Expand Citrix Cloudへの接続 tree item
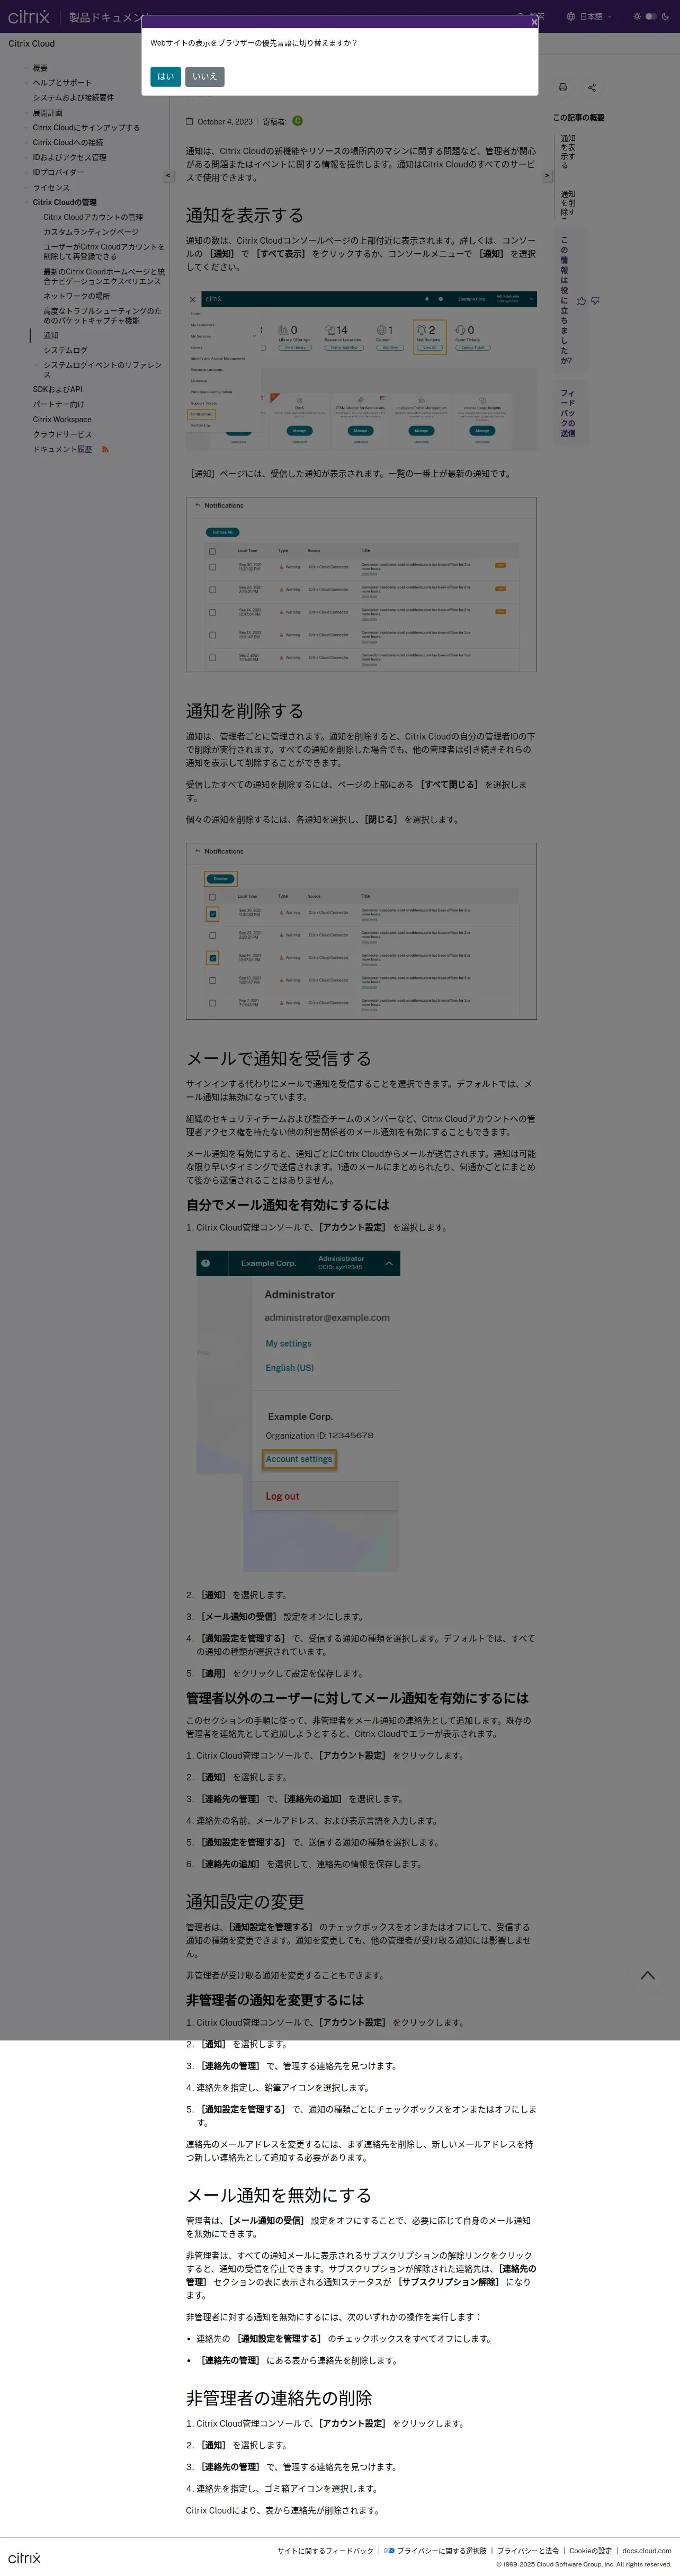 (x=67, y=142)
